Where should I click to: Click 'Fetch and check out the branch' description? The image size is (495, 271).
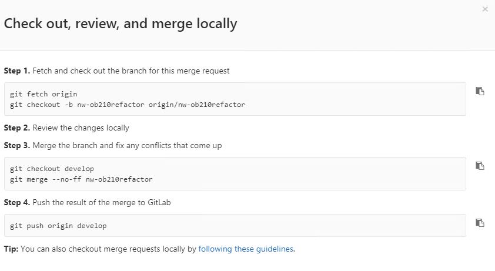pyautogui.click(x=131, y=71)
